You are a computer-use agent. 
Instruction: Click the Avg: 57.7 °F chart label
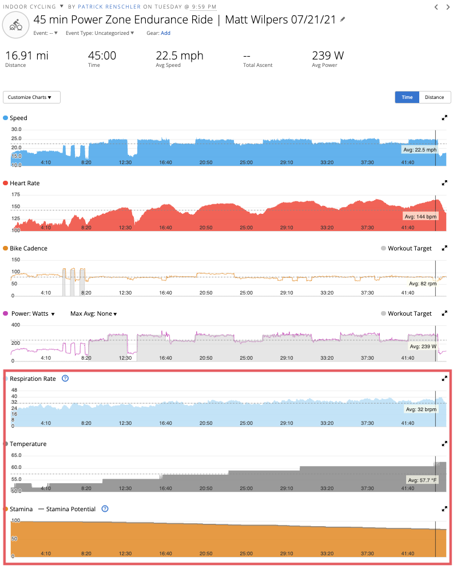(422, 480)
